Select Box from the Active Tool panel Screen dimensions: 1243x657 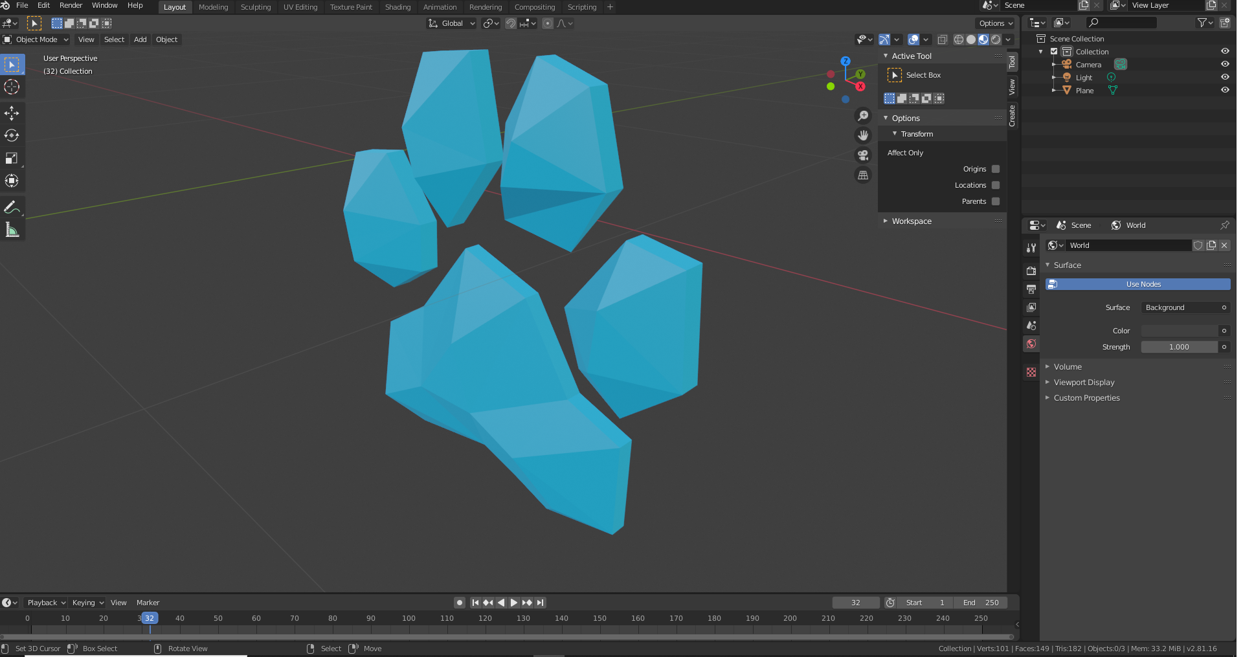point(923,74)
